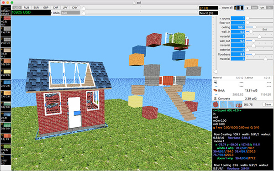The width and height of the screenshot is (274, 171).
Task: Select material swatch 14 dark blue
Action: tap(6, 160)
